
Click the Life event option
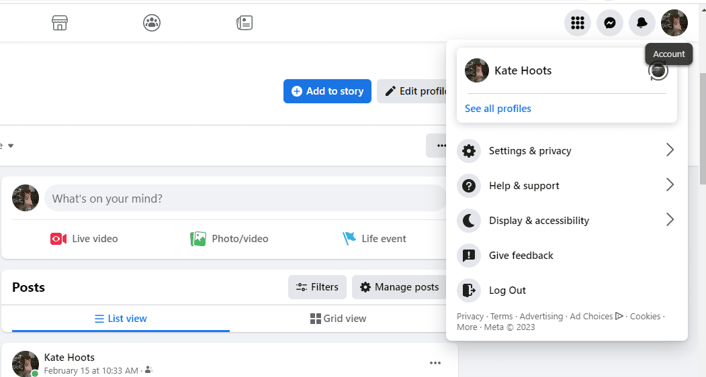pyautogui.click(x=374, y=238)
